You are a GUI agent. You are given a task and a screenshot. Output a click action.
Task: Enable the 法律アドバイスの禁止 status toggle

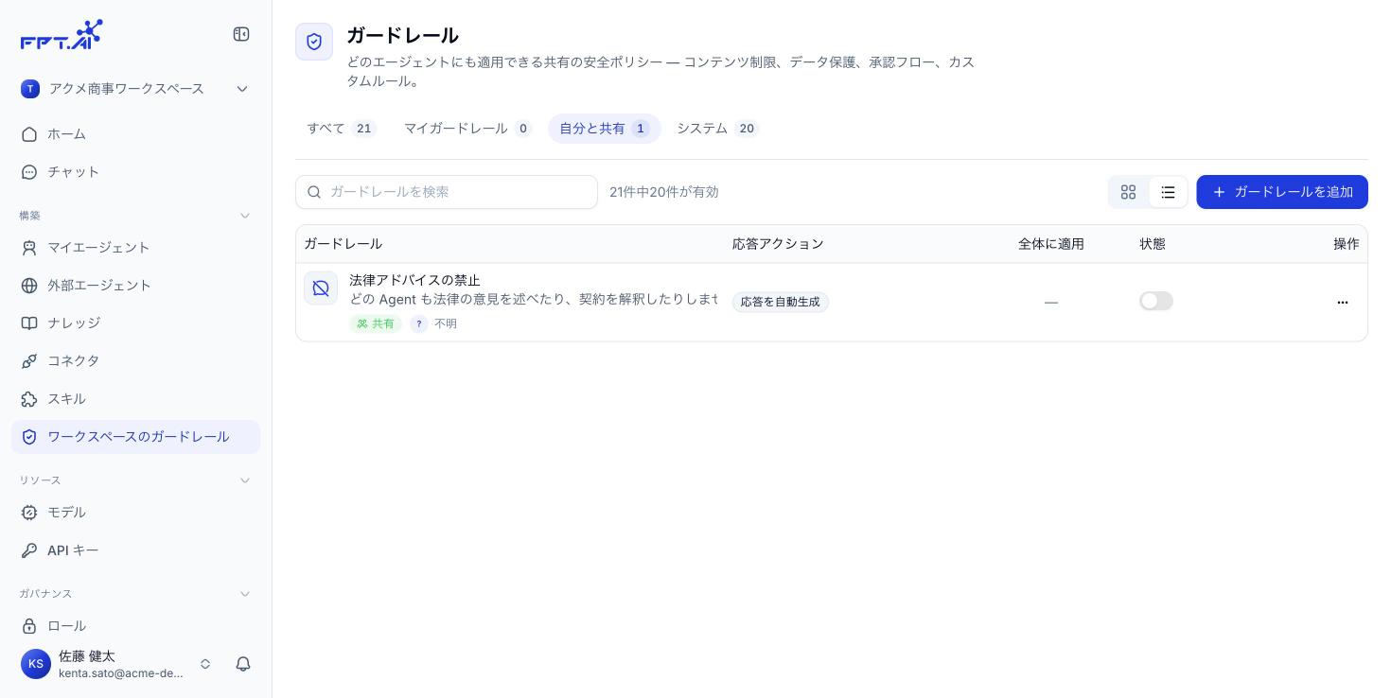(1156, 301)
